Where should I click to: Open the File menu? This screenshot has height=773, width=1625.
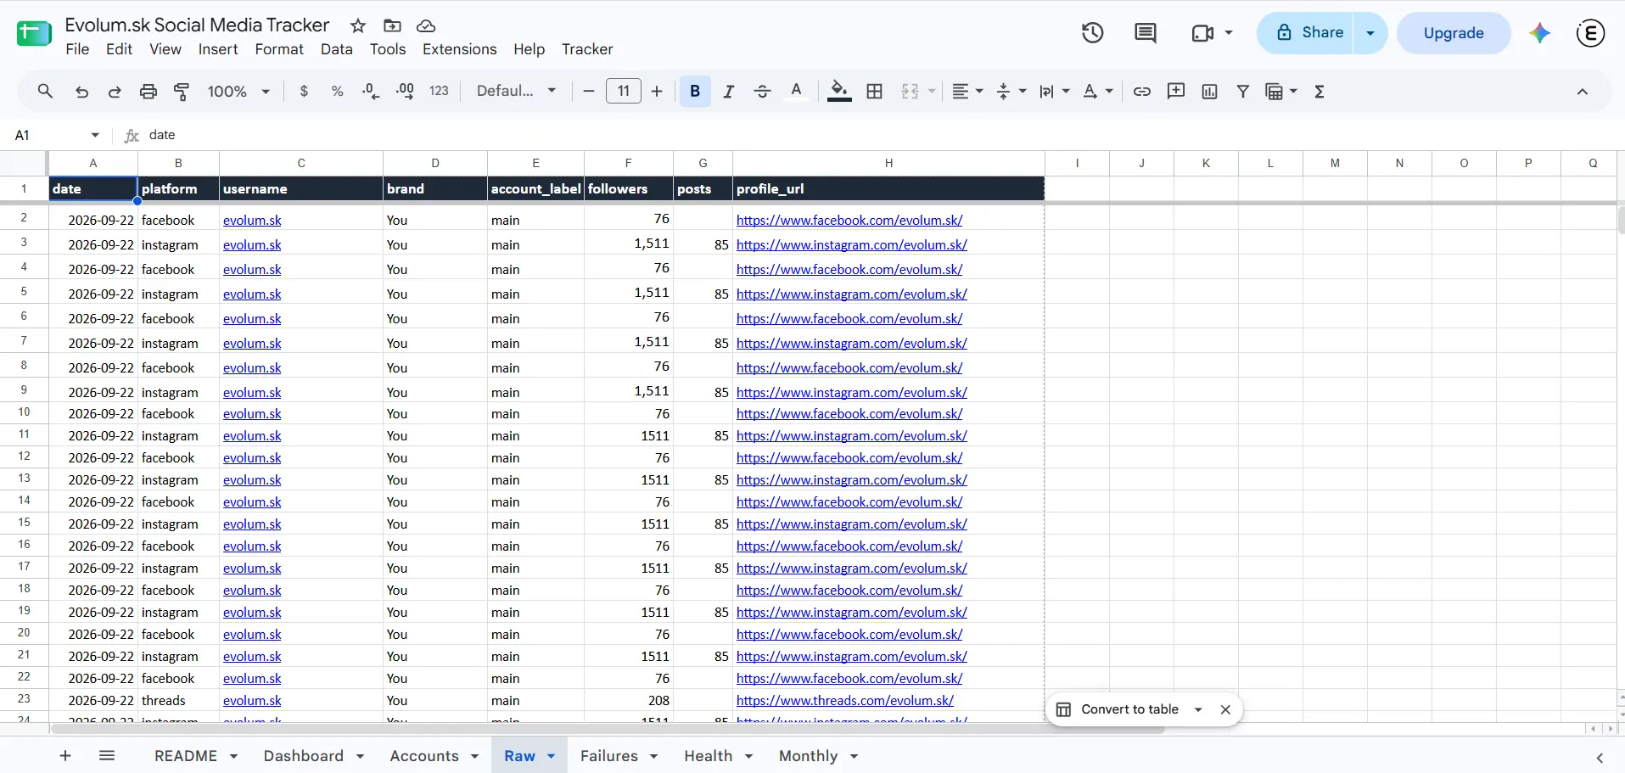pyautogui.click(x=77, y=49)
